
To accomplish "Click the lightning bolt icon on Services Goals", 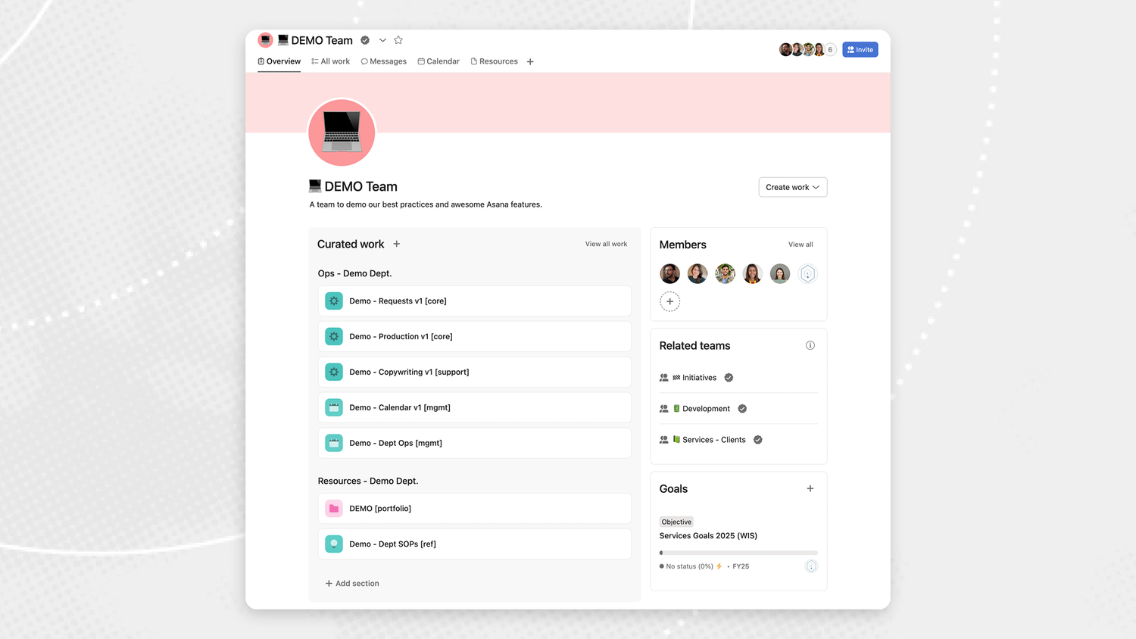I will click(x=719, y=566).
